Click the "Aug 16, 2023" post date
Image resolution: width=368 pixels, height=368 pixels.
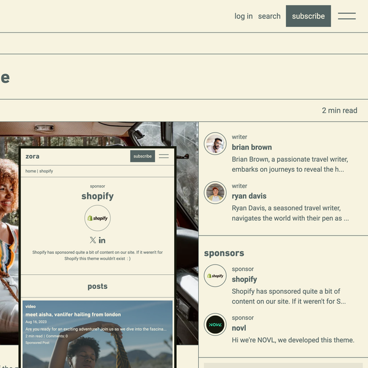[x=36, y=322]
